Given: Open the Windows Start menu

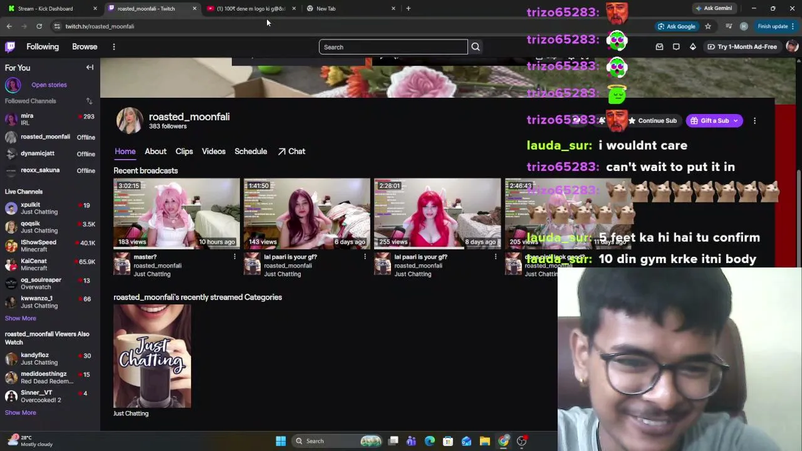Looking at the screenshot, I should pyautogui.click(x=281, y=441).
